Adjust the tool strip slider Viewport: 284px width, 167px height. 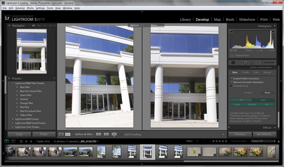(268, 62)
